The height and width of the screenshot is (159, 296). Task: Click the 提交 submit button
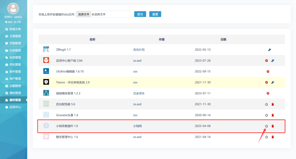tap(140, 14)
